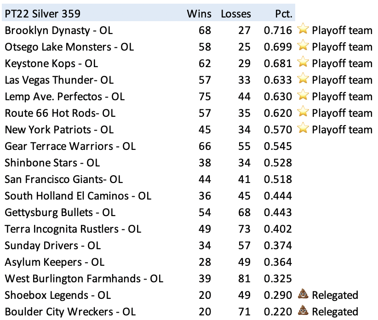Click the star in Las Vegas Thunder row
This screenshot has width=378, height=320.
click(x=303, y=80)
